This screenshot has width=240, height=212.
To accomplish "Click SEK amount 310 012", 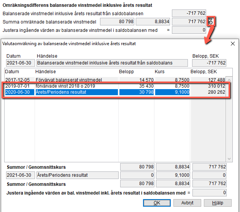I will [208, 86].
